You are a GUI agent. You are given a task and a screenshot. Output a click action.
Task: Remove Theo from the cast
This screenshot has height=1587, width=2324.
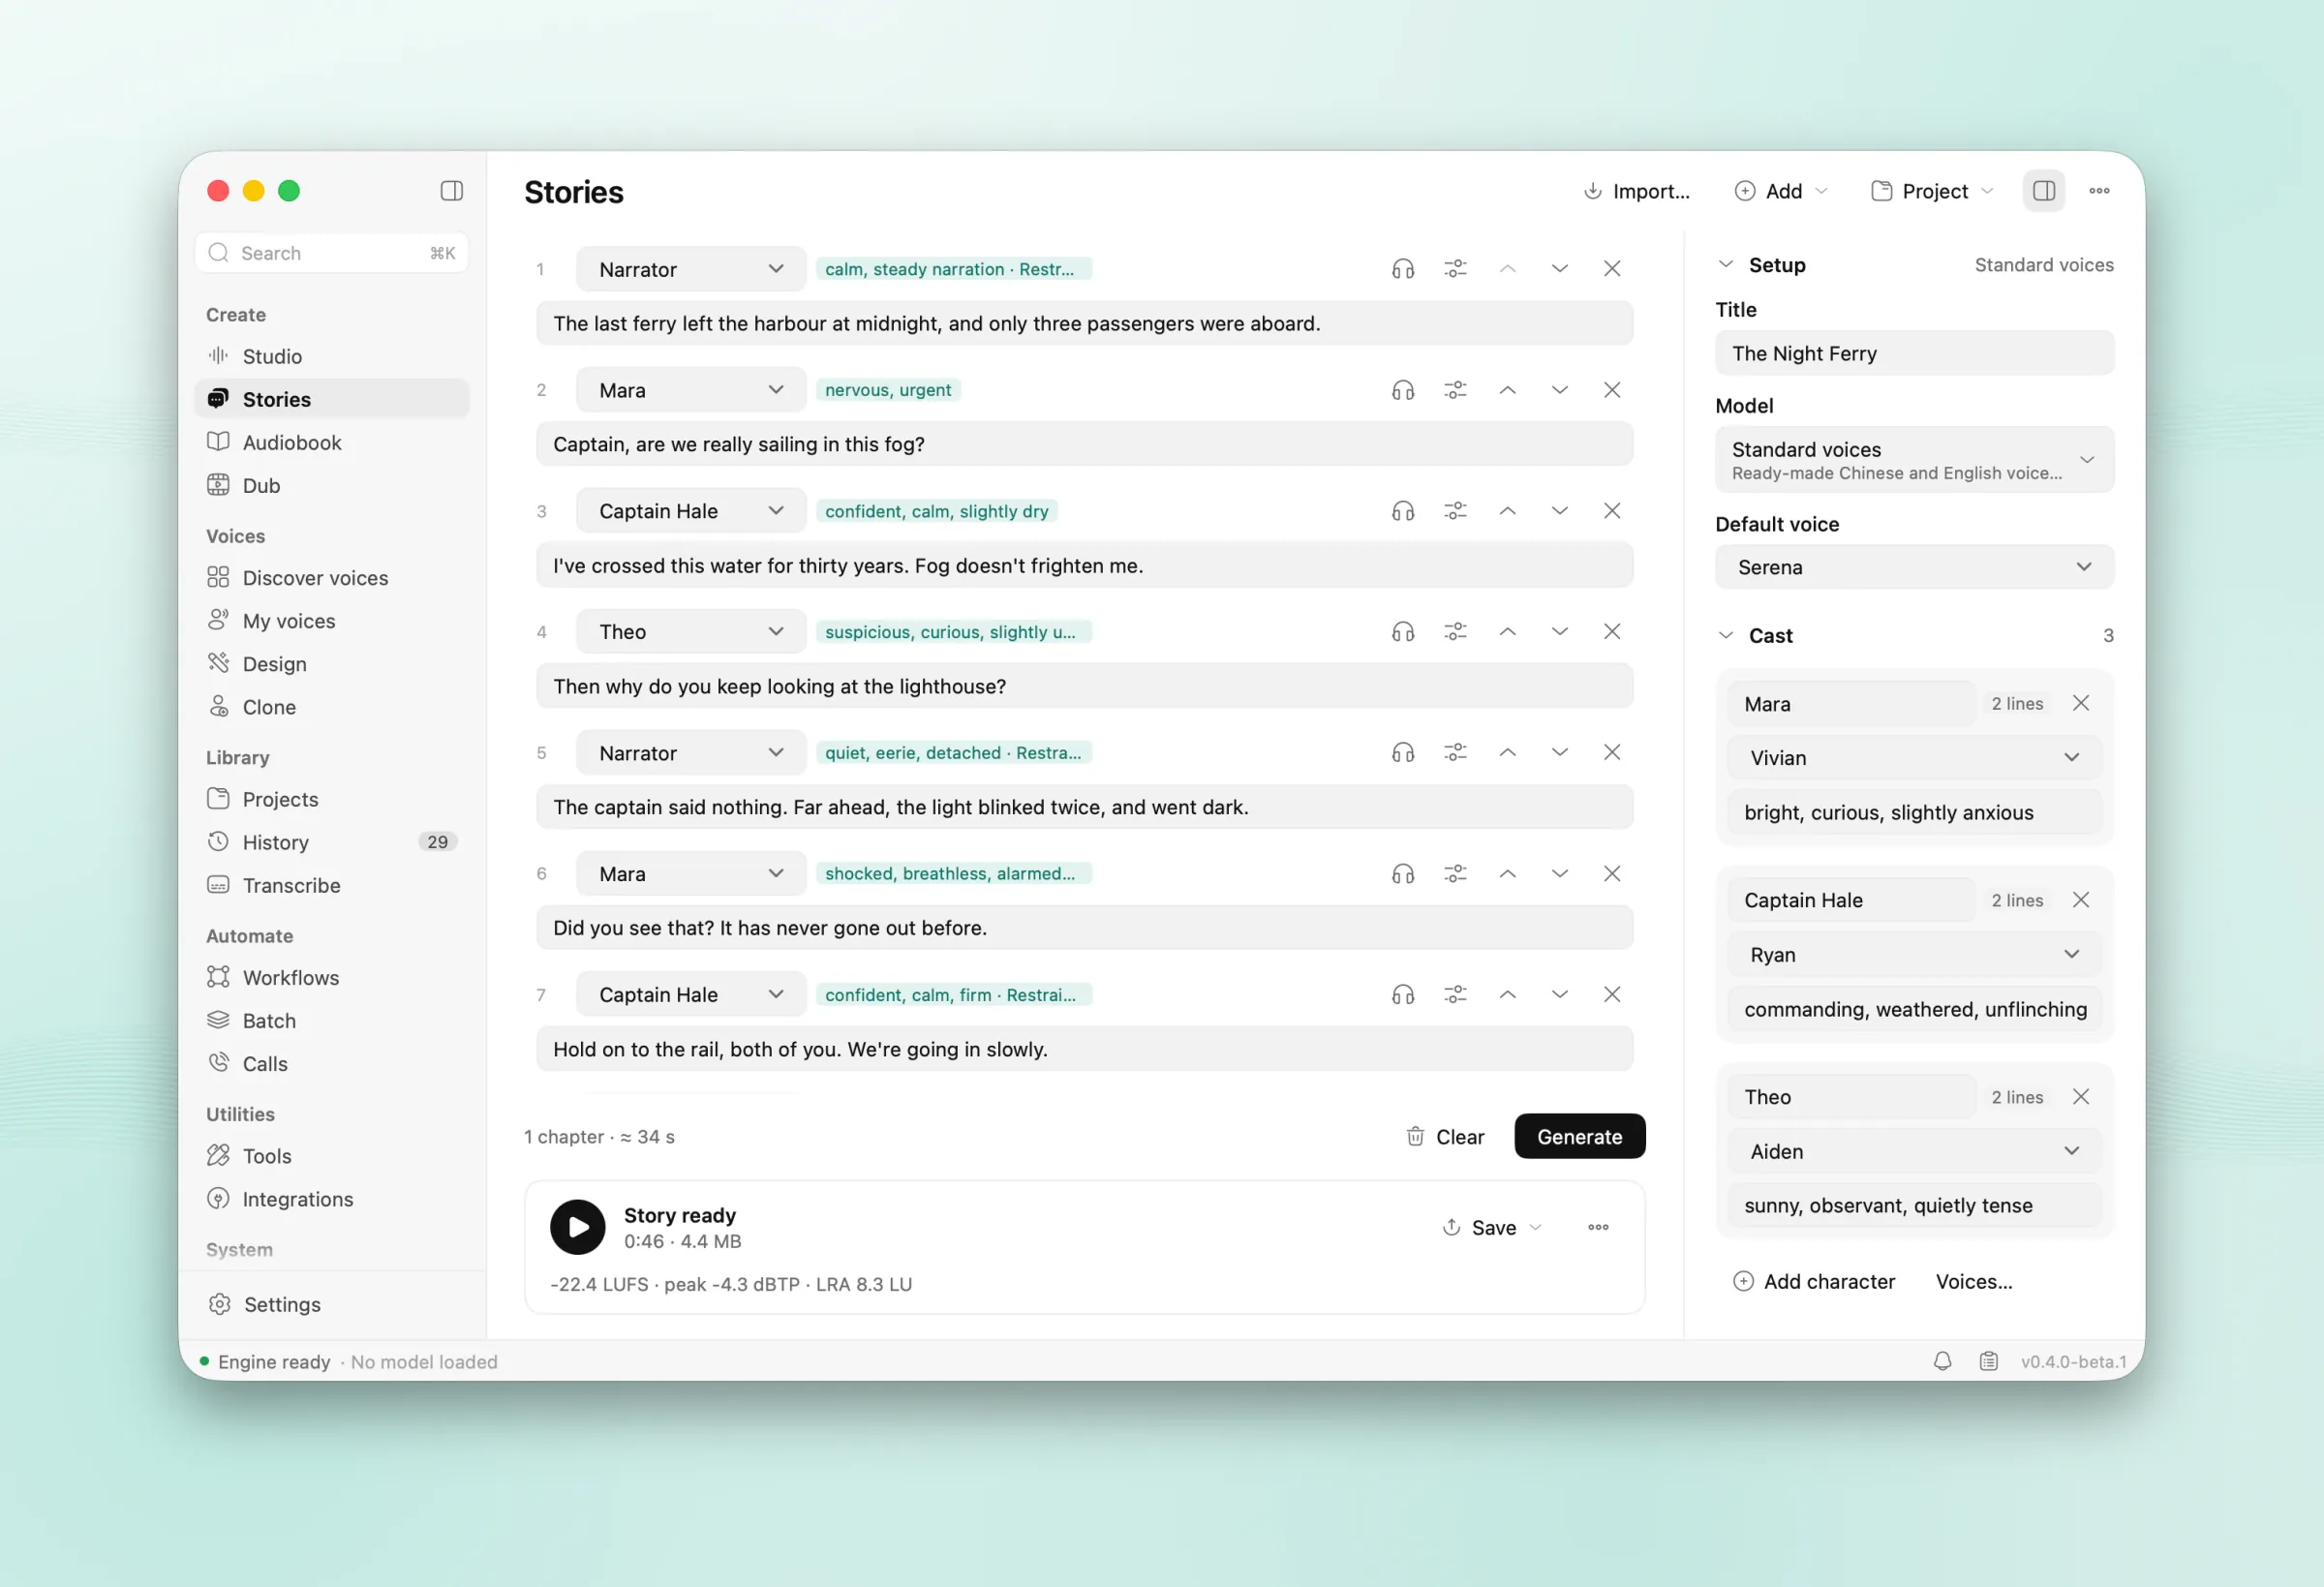(x=2080, y=1097)
